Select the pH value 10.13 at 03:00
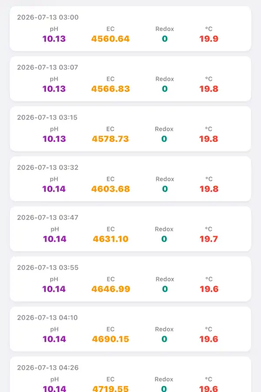This screenshot has height=392, width=261. [54, 39]
